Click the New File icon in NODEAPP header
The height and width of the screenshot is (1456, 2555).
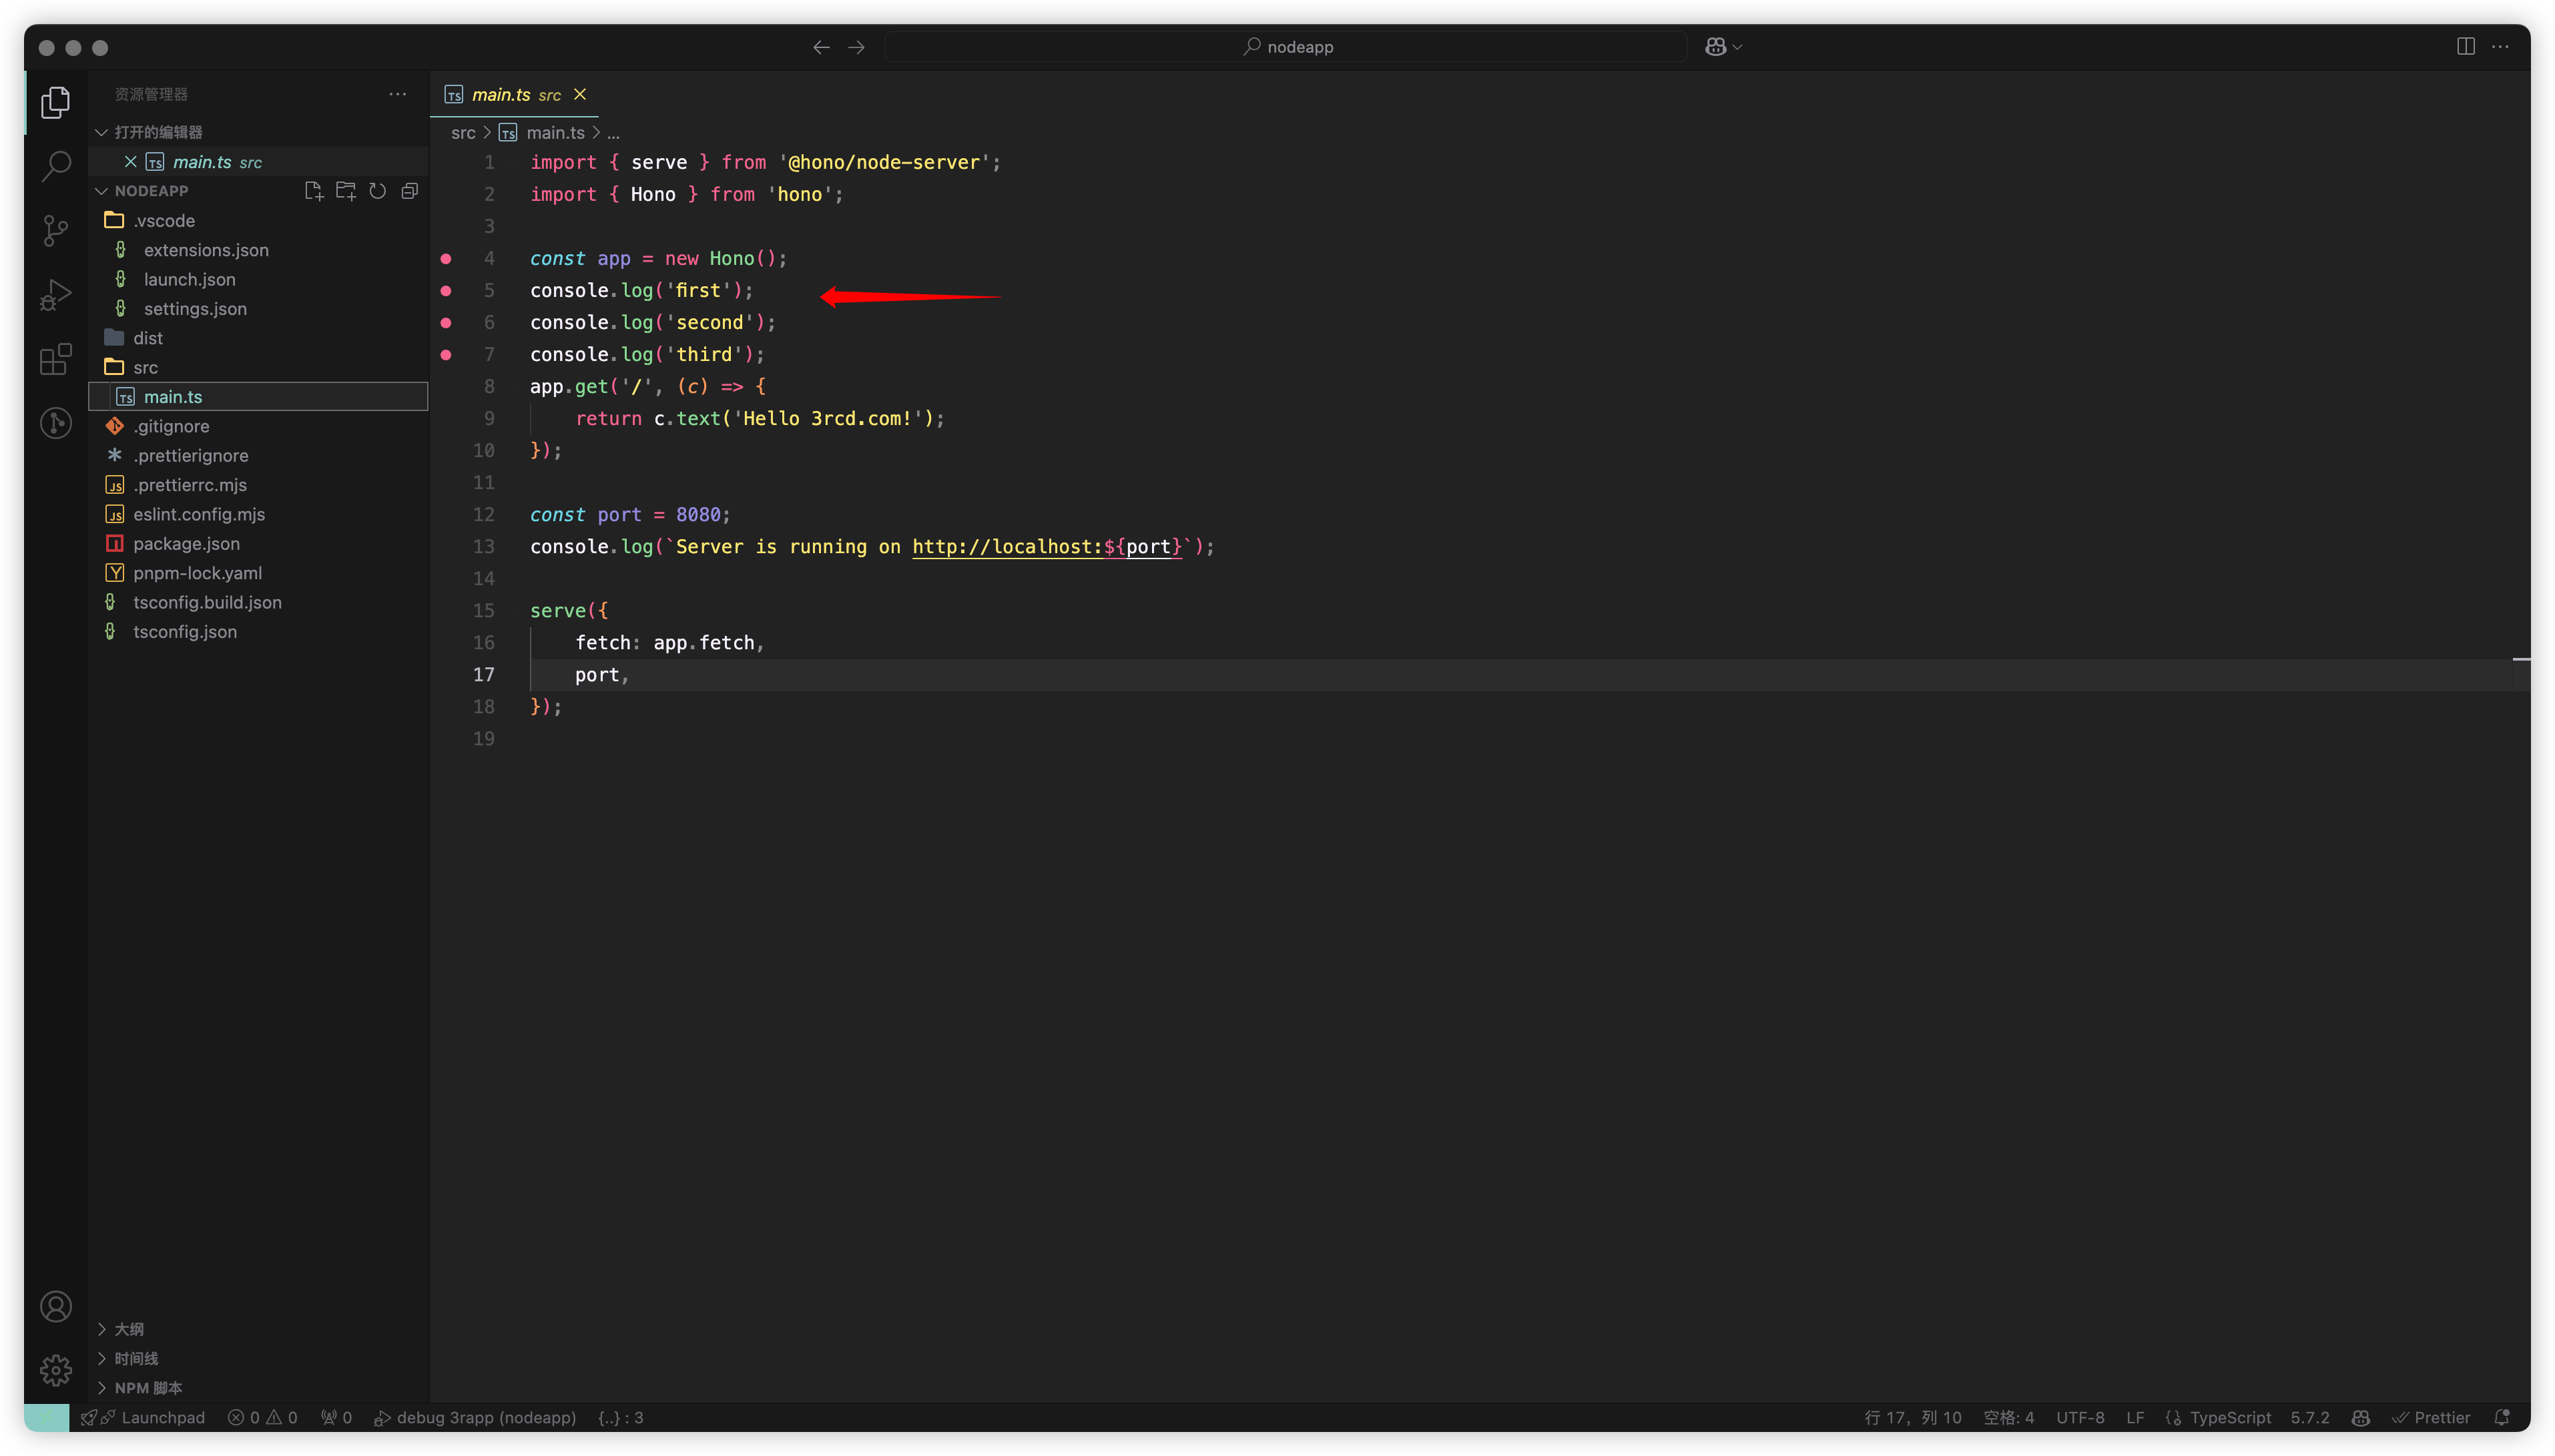pos(313,191)
